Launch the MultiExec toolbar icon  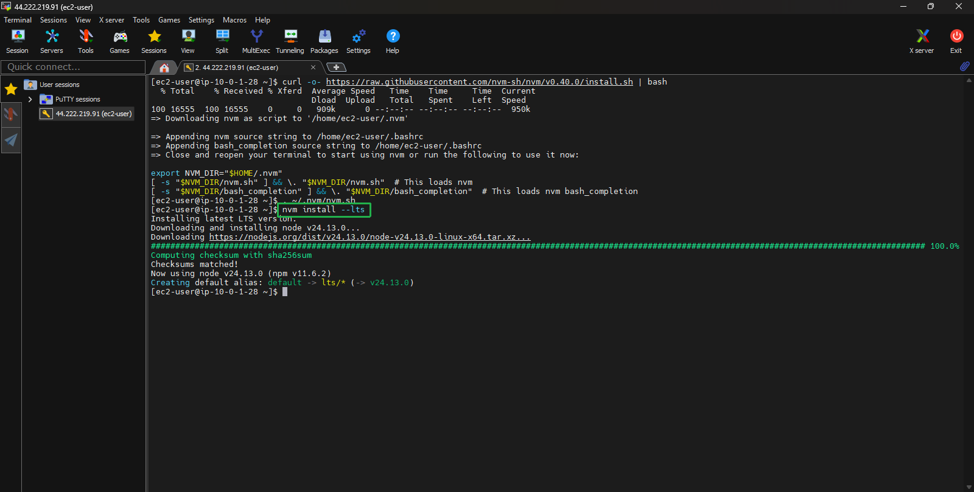point(256,41)
